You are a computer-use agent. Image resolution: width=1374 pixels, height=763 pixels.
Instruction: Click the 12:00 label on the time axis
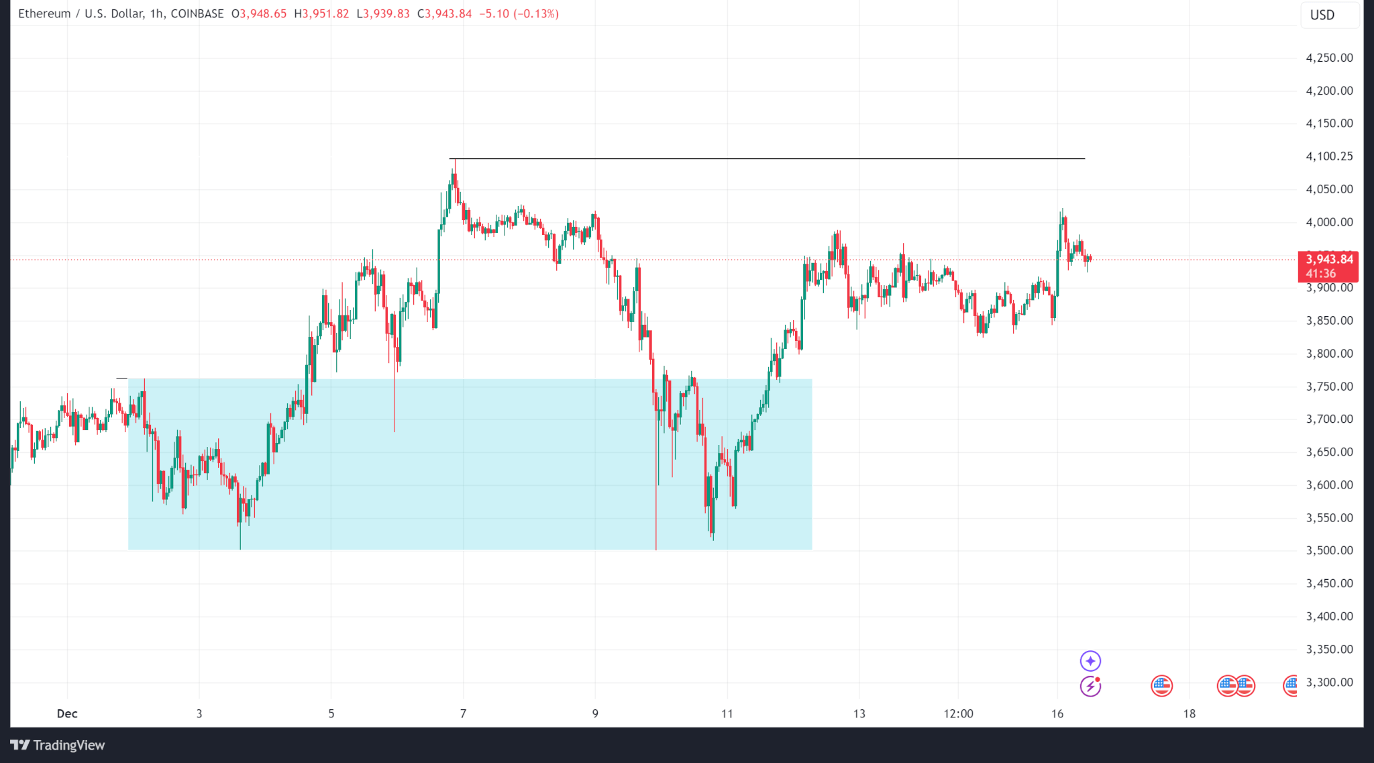pyautogui.click(x=958, y=713)
